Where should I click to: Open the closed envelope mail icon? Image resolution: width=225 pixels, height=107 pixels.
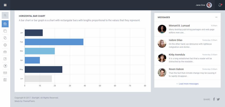click(5, 73)
